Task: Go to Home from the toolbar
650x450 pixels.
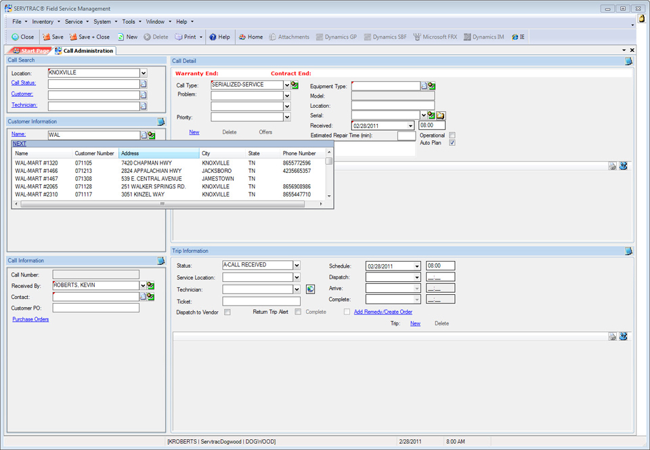Action: pyautogui.click(x=251, y=37)
